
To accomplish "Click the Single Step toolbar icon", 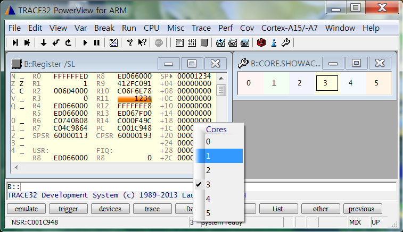I will pyautogui.click(x=15, y=42).
